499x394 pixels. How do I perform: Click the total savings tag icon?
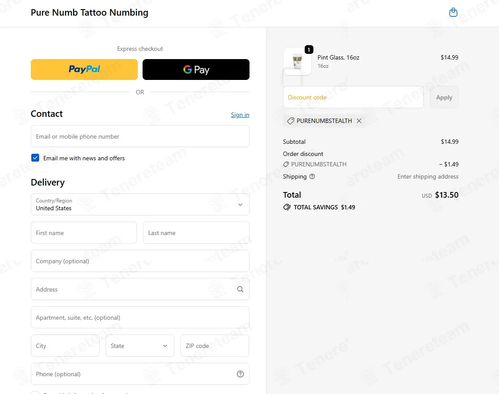[287, 207]
